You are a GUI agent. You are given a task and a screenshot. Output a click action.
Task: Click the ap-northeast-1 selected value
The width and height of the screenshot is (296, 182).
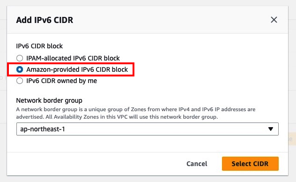pos(43,129)
